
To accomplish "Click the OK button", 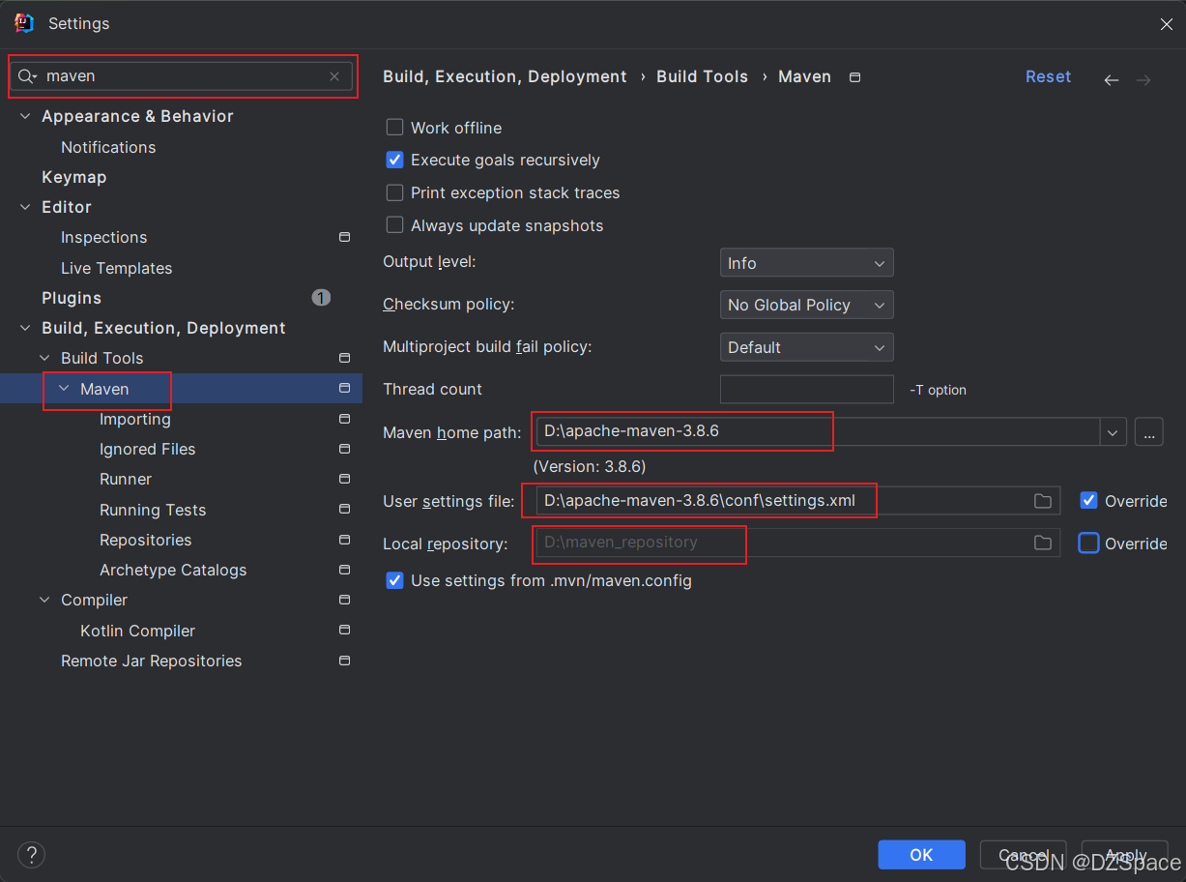I will (921, 855).
